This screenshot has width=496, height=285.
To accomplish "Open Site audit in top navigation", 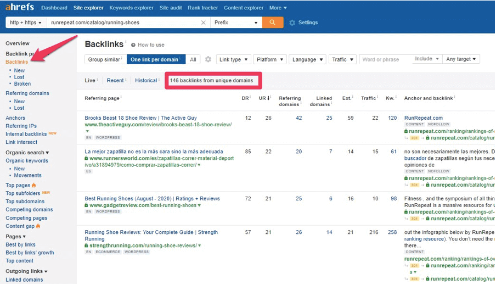I will 171,8.
